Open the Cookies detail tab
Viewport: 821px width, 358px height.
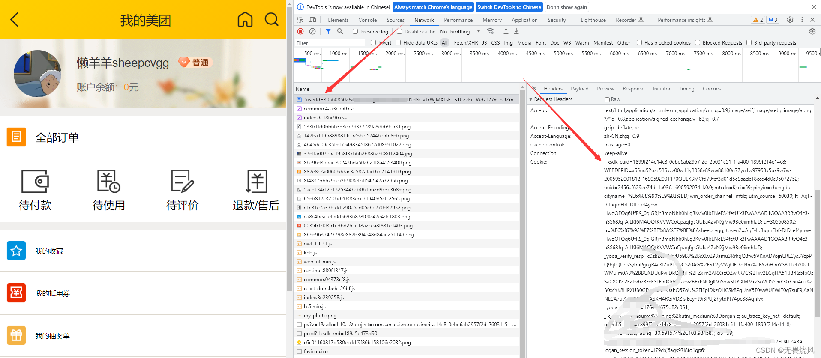pos(711,88)
